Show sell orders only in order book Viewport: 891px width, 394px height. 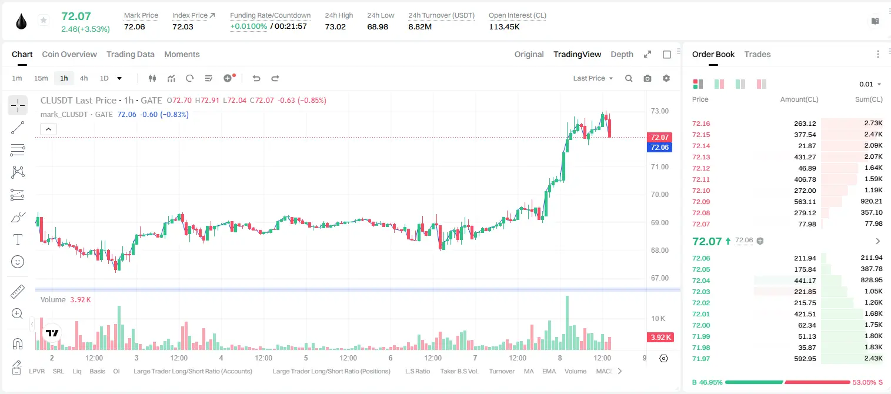(x=761, y=84)
